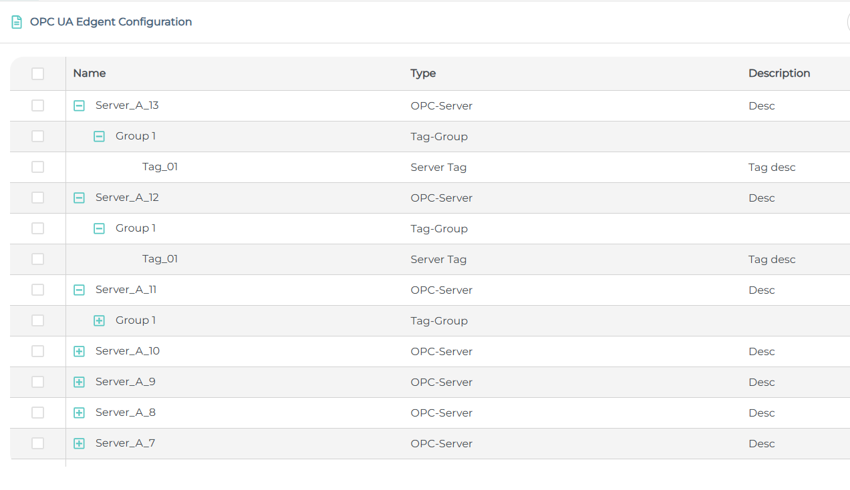This screenshot has height=490, width=850.
Task: Collapse the Server_A_11 node
Action: 79,290
